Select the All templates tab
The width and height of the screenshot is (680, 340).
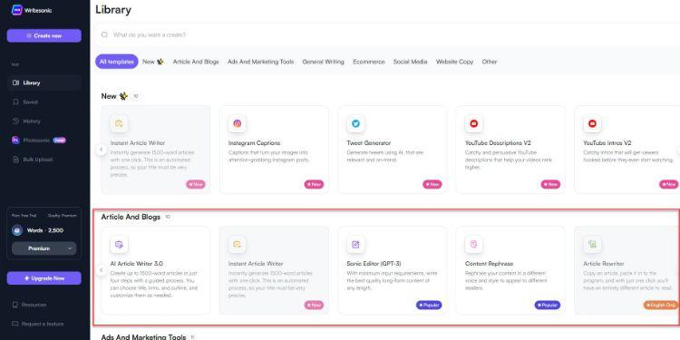click(117, 62)
